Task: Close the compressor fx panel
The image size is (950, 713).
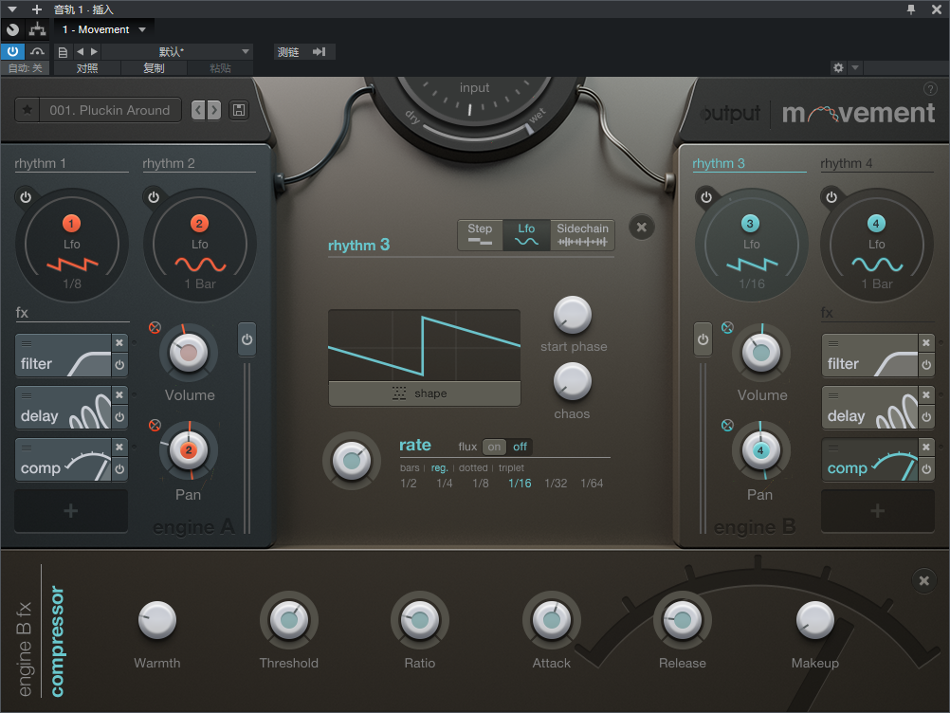Action: (924, 580)
